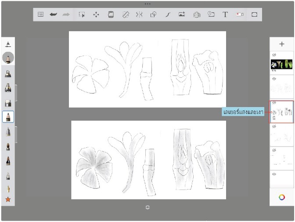Image resolution: width=295 pixels, height=222 pixels.
Task: Toggle eye on the fifth layer
Action: [274, 150]
